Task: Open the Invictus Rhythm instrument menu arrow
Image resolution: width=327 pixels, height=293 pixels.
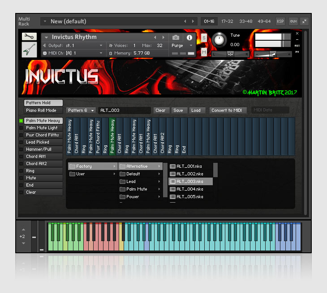Action: pyautogui.click(x=46, y=38)
